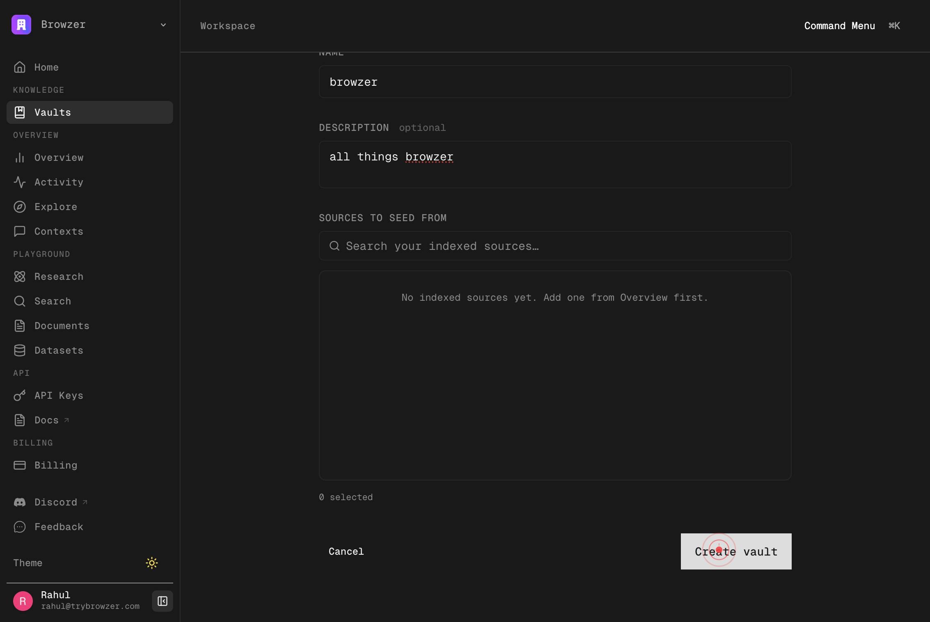Click the API Keys key icon
Image resolution: width=930 pixels, height=622 pixels.
[20, 396]
